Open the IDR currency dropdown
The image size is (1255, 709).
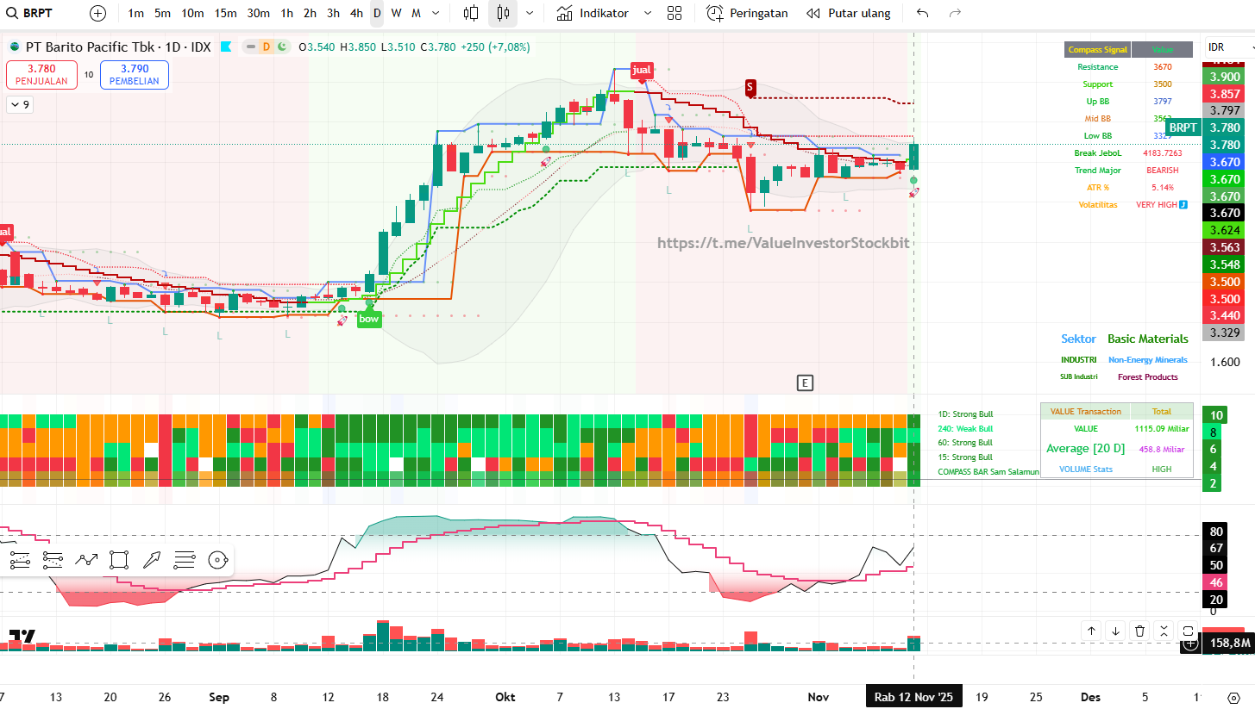click(x=1229, y=47)
